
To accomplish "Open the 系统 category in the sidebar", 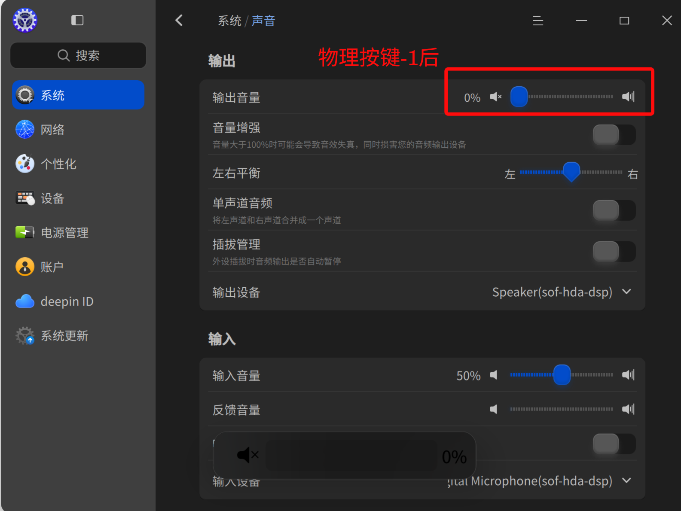I will point(78,95).
